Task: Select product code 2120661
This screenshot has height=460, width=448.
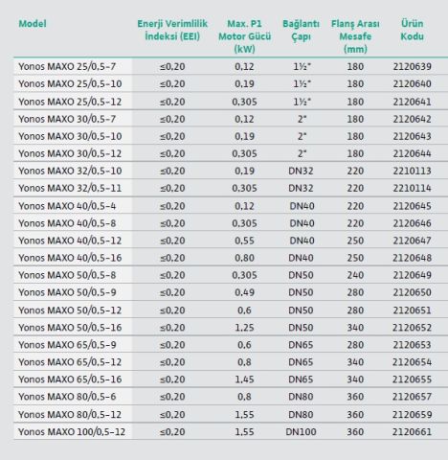Action: [x=412, y=432]
